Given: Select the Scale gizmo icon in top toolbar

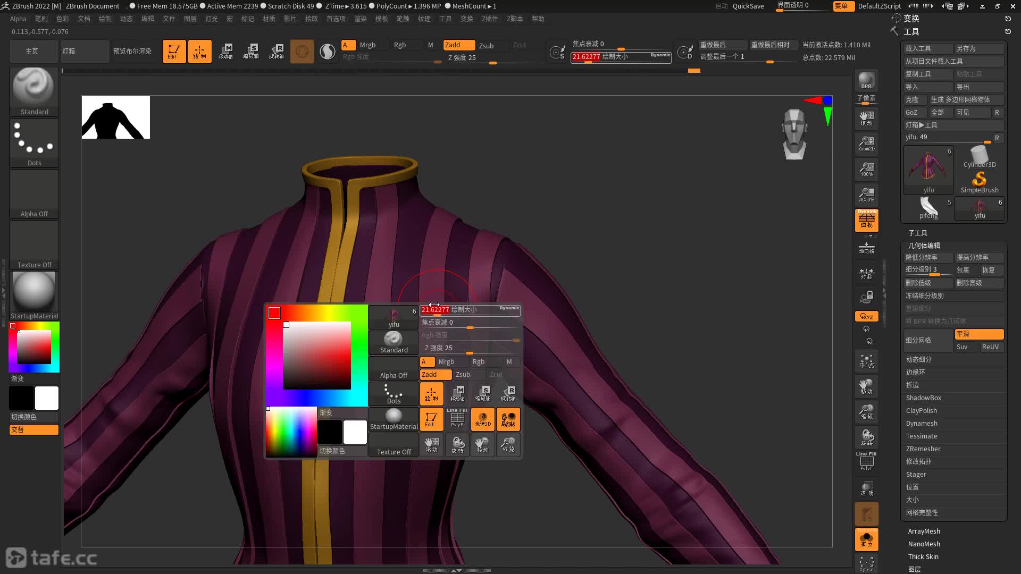Looking at the screenshot, I should coord(251,52).
